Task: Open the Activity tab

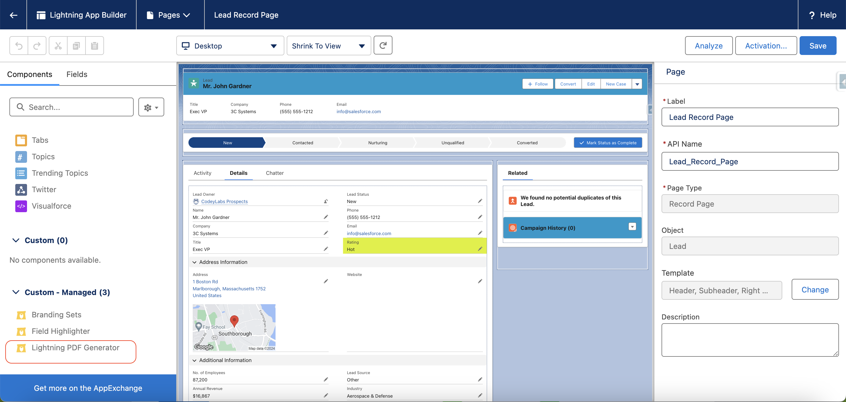Action: tap(202, 173)
